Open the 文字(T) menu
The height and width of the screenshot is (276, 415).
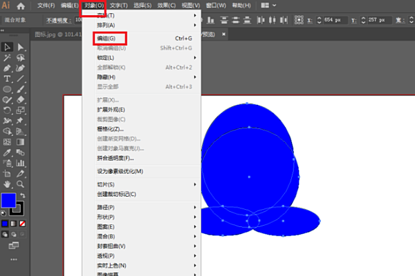tap(120, 6)
